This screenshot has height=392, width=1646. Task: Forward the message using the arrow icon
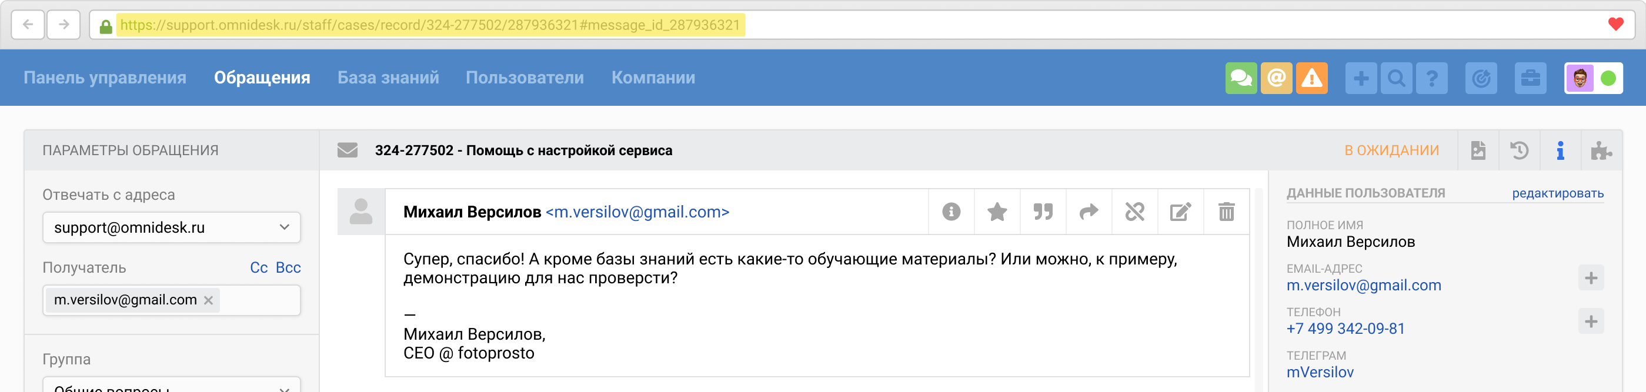pyautogui.click(x=1089, y=212)
